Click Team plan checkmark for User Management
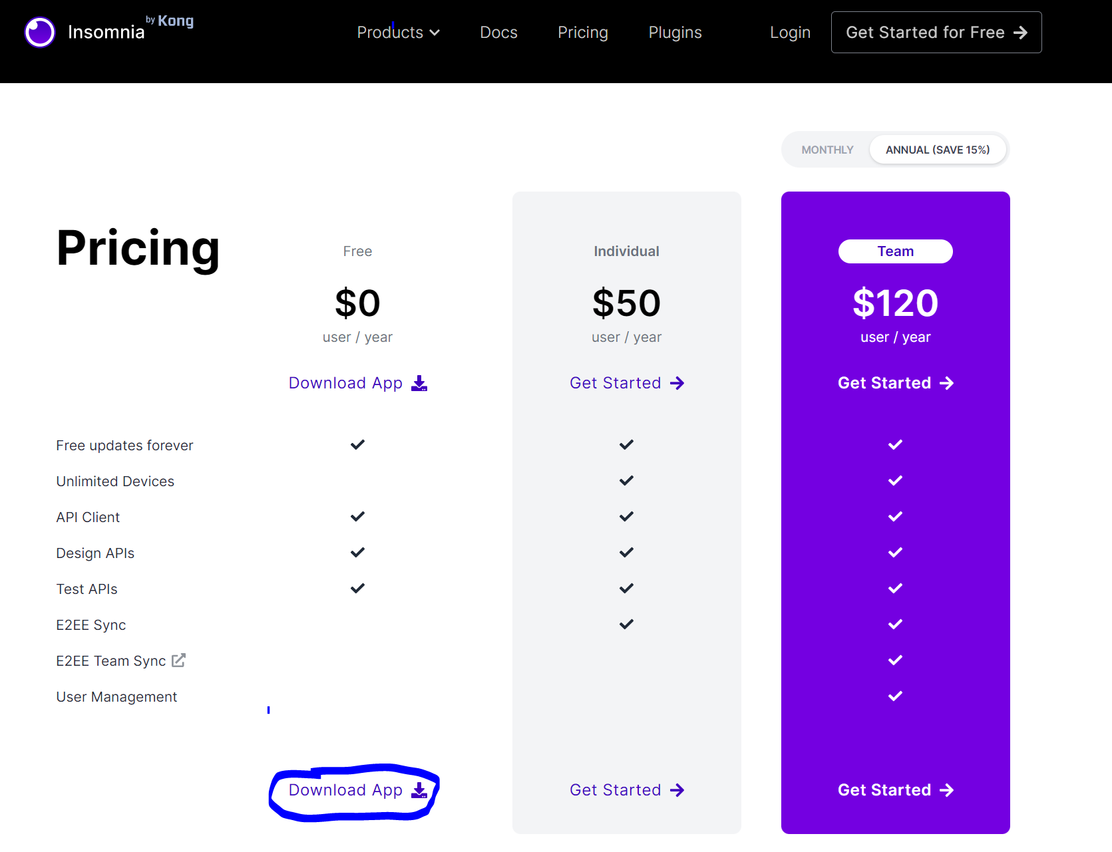This screenshot has height=852, width=1112. 896,696
